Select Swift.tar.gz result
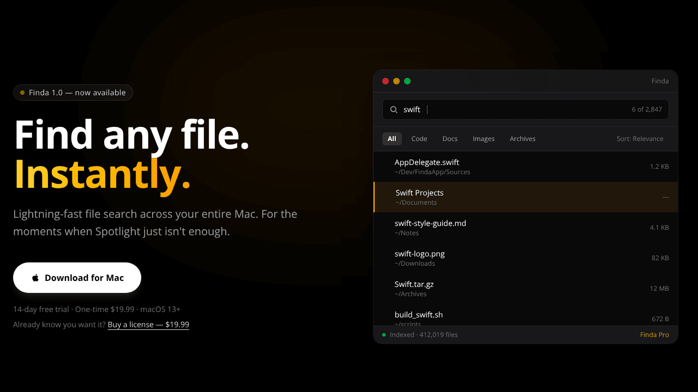Screen dimensions: 698x392 click(x=526, y=289)
